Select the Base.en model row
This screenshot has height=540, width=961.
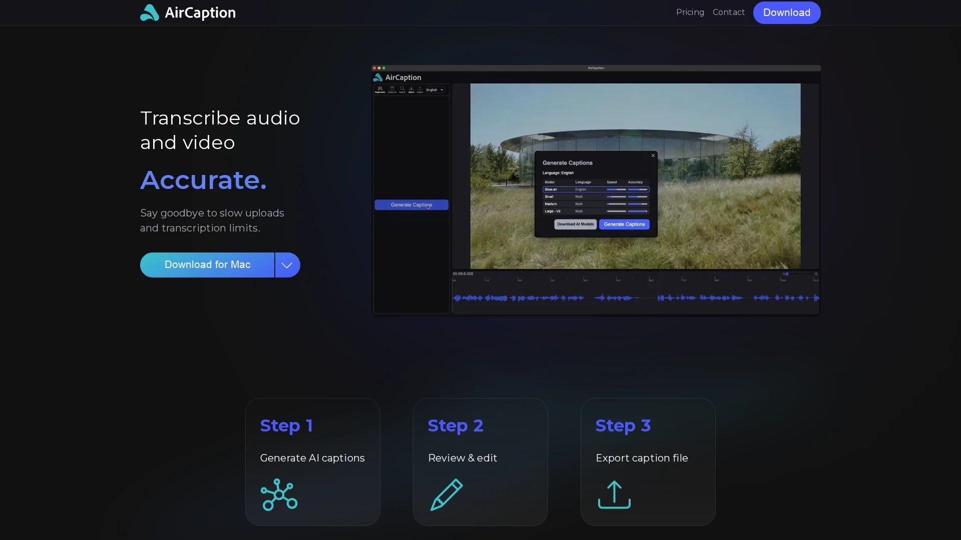pyautogui.click(x=596, y=189)
